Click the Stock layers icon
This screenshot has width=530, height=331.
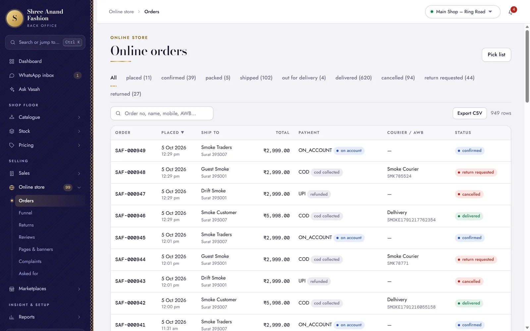(x=12, y=131)
